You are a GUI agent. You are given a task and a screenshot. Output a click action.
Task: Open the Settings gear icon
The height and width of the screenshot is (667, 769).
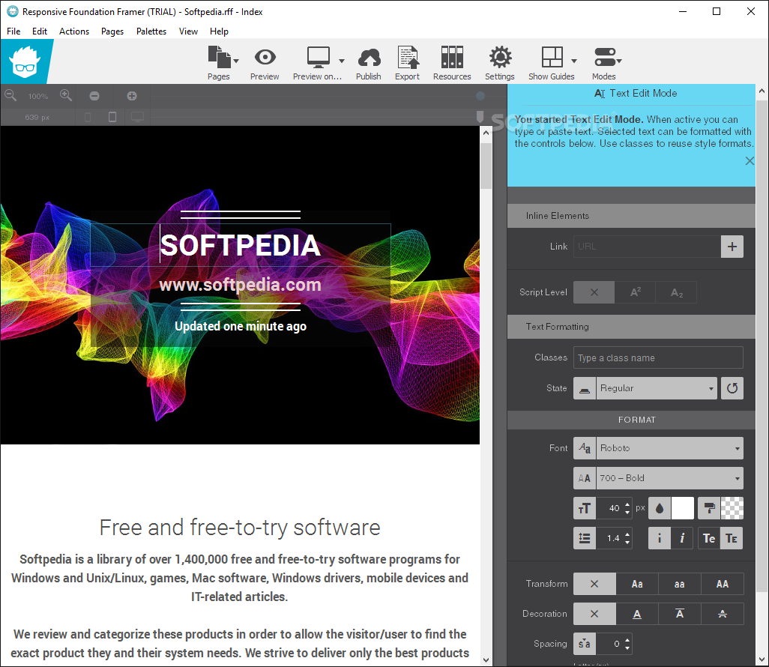500,57
